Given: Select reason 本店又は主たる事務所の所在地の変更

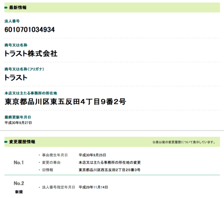Looking at the screenshot, I should click(110, 163).
